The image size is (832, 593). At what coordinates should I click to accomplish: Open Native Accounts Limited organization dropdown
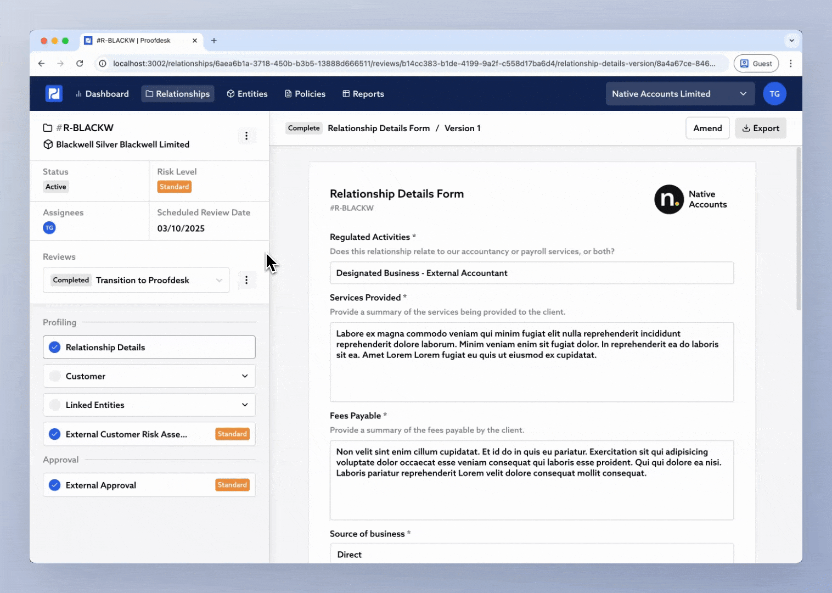[679, 94]
